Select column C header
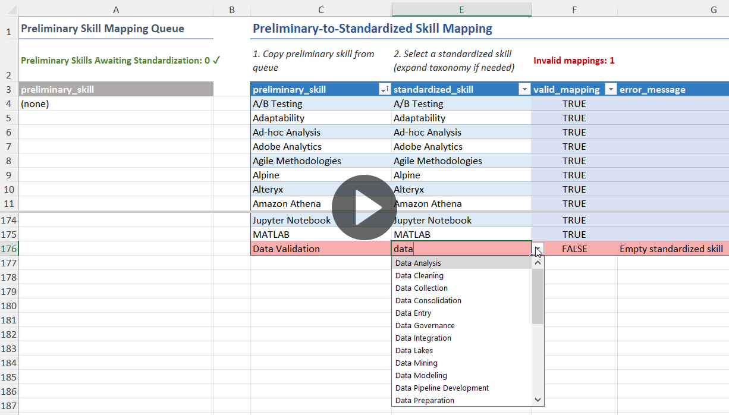729x415 pixels. point(321,10)
